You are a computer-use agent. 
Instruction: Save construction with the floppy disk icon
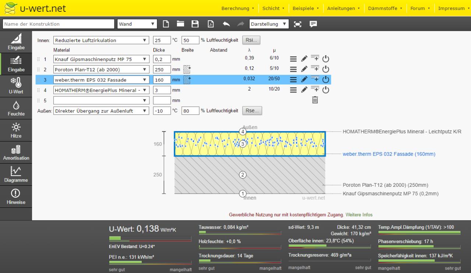point(195,24)
